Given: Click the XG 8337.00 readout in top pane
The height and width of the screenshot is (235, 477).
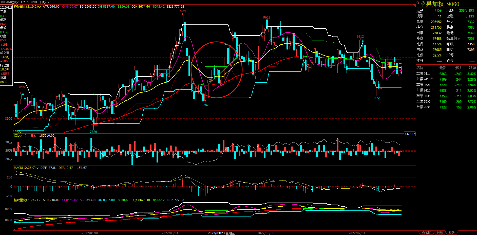Looking at the screenshot, I should pos(106,7).
